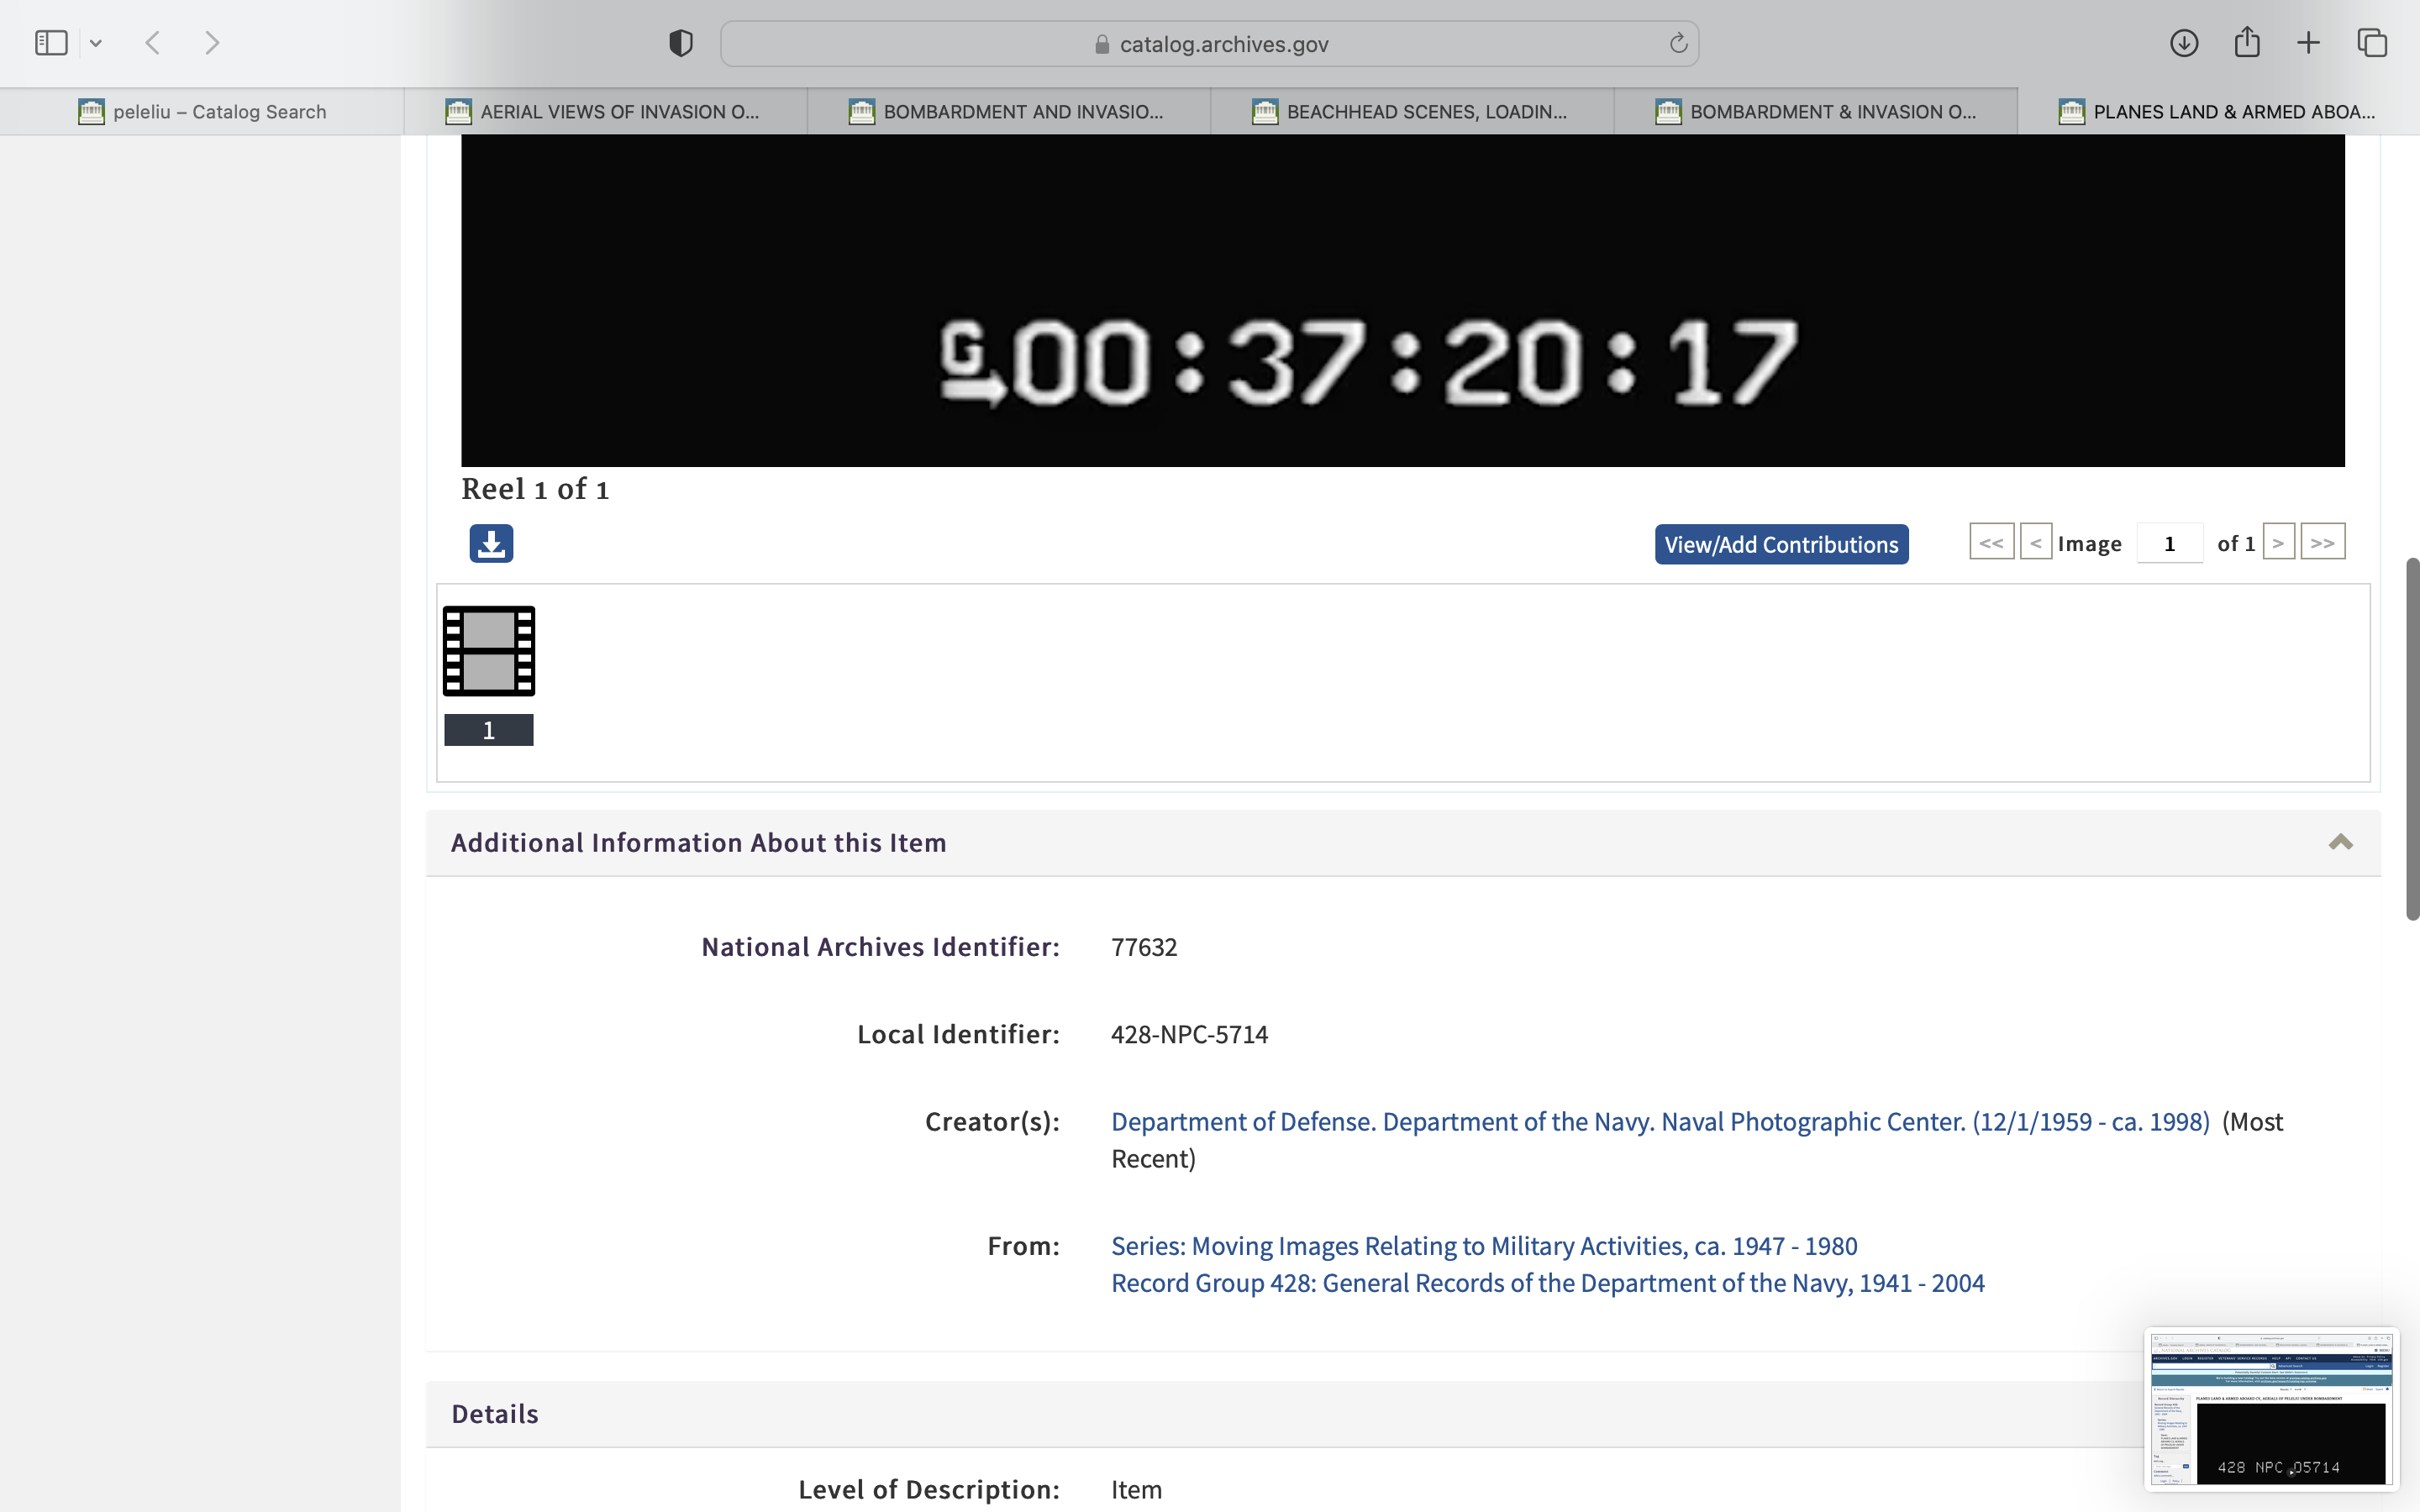Click the blue download icon below the reel

491,544
